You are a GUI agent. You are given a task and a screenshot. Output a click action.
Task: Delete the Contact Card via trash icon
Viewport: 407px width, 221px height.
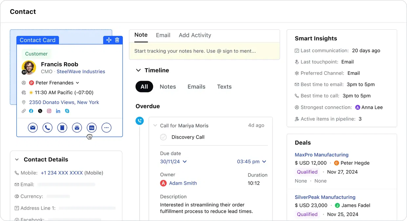(117, 40)
